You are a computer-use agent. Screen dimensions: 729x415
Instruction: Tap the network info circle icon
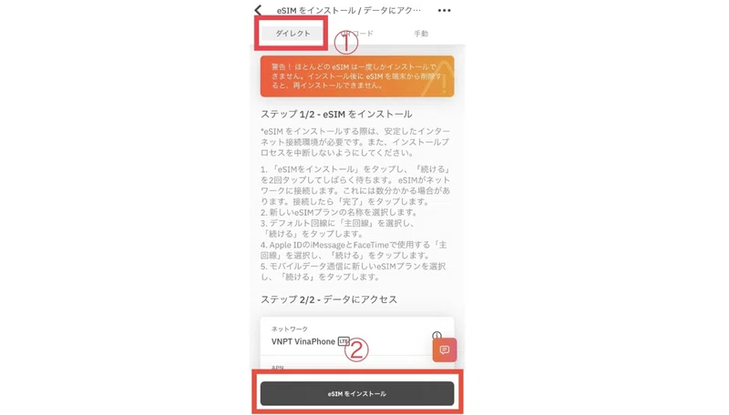[436, 335]
